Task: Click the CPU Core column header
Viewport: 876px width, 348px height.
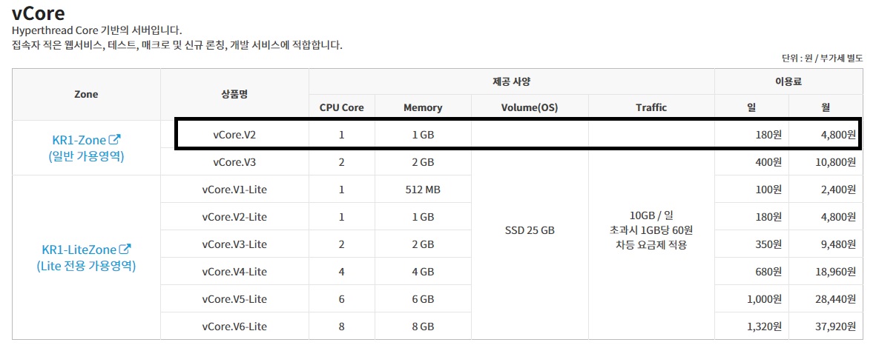Action: pyautogui.click(x=341, y=107)
